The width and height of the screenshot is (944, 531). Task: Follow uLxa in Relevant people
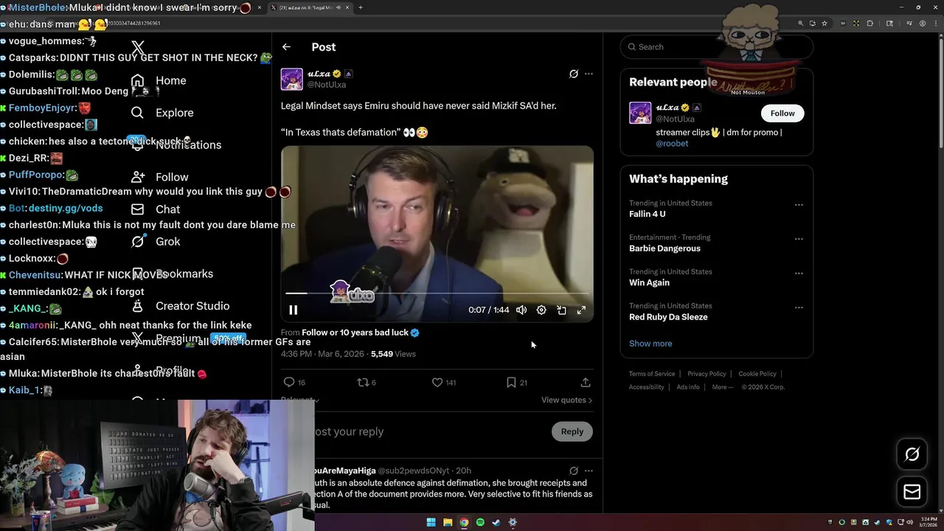(782, 113)
